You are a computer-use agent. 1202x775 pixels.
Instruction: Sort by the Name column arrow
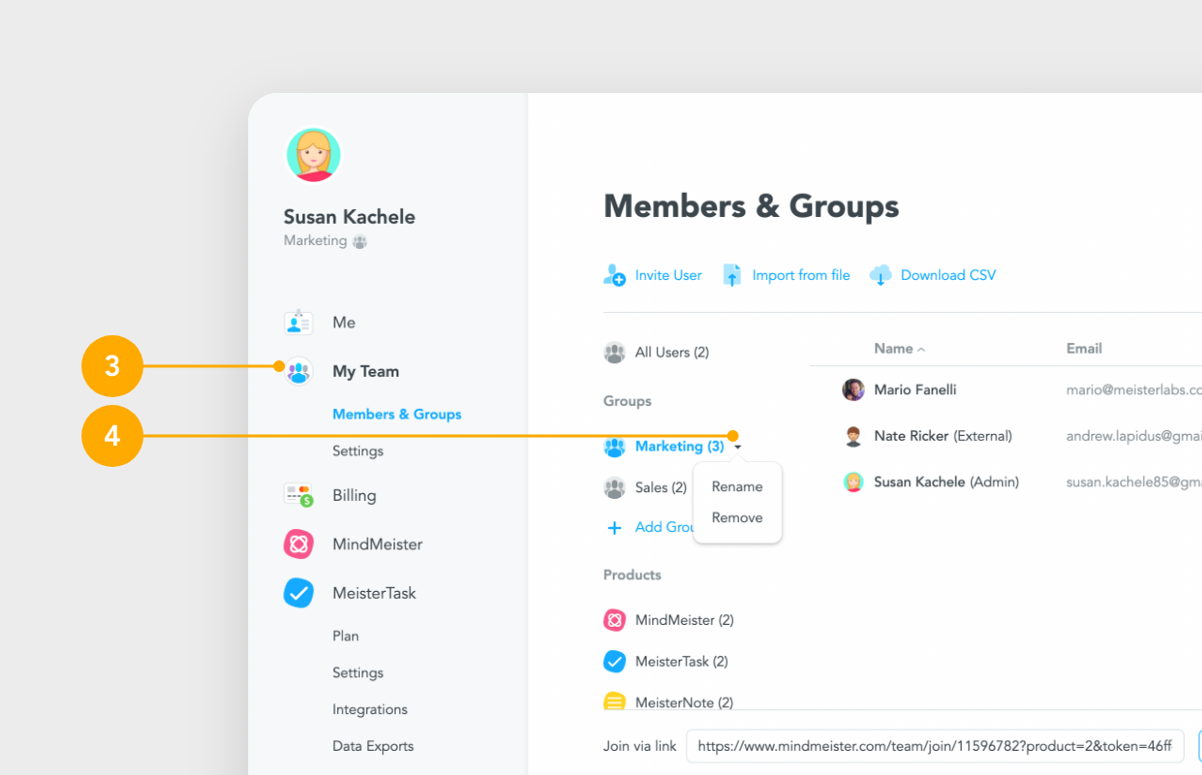click(921, 350)
